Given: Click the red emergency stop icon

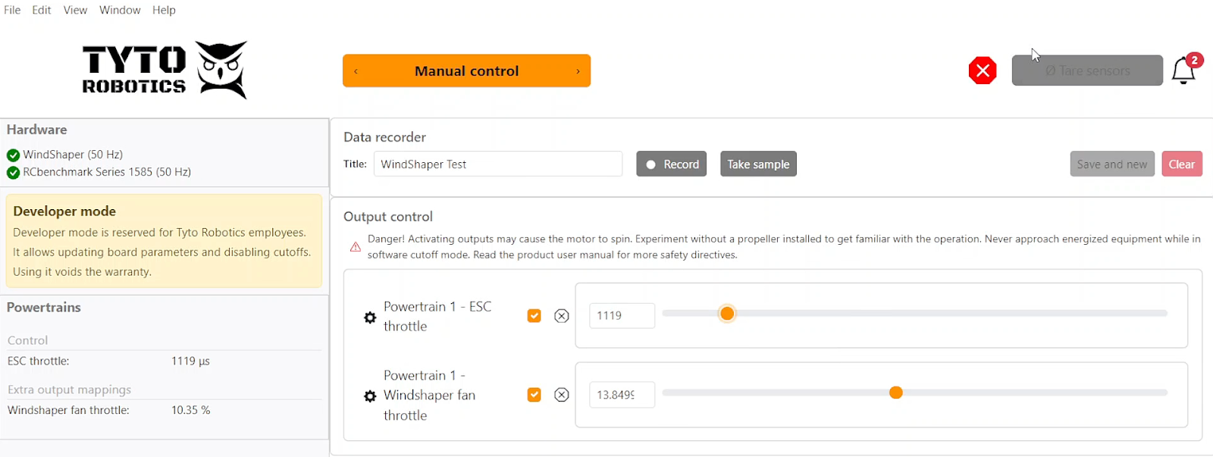Looking at the screenshot, I should 983,70.
